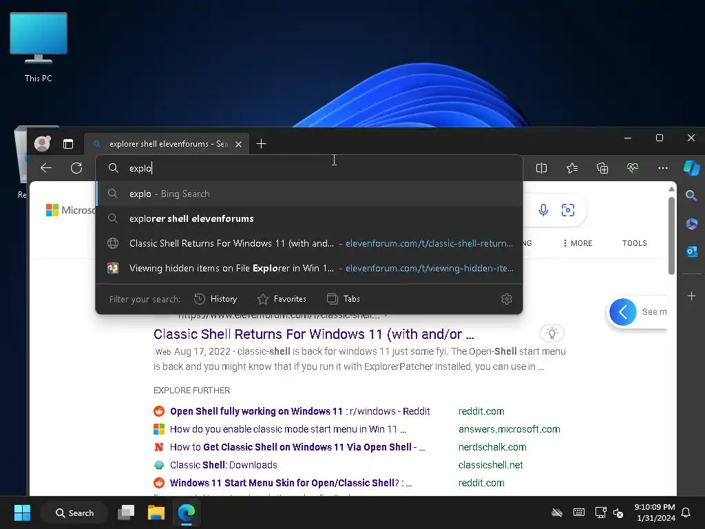Open Collections toolbar icon
Image resolution: width=705 pixels, height=529 pixels.
(602, 168)
